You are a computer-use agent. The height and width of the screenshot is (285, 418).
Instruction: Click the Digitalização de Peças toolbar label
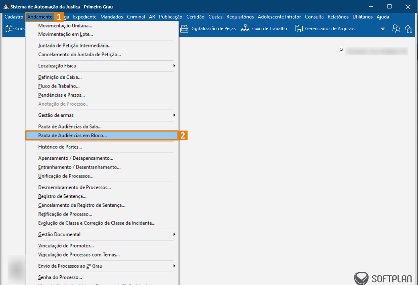point(213,28)
